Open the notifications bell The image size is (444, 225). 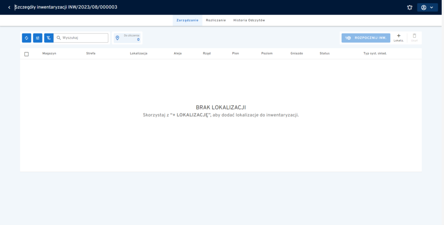tap(410, 7)
